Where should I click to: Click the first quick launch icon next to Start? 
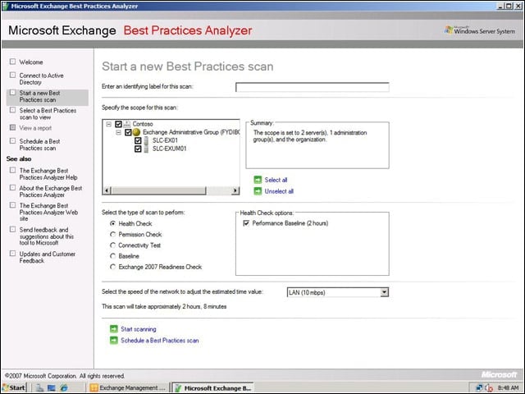pos(39,388)
